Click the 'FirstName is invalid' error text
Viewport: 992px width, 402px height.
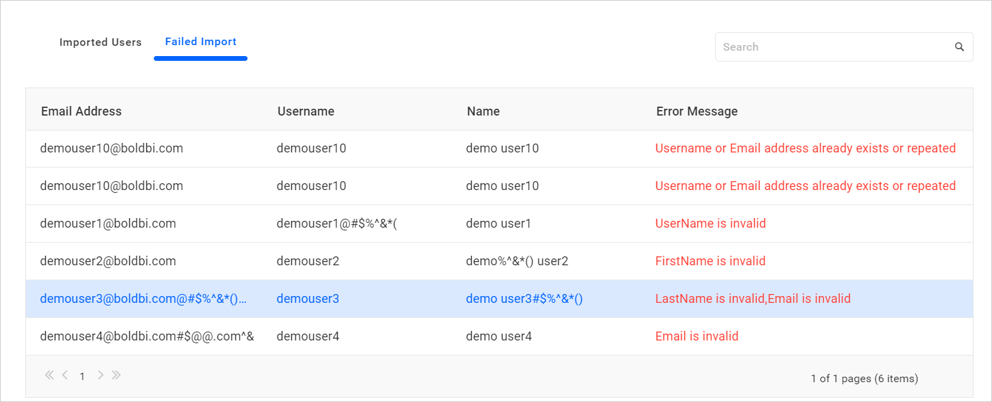coord(710,261)
